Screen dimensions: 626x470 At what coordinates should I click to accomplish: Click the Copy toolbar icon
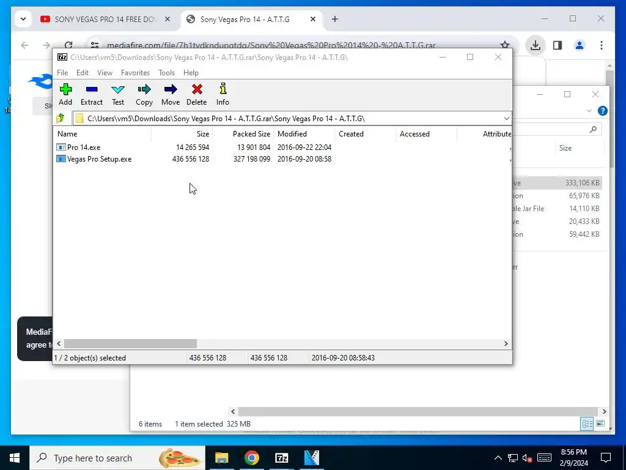click(144, 94)
